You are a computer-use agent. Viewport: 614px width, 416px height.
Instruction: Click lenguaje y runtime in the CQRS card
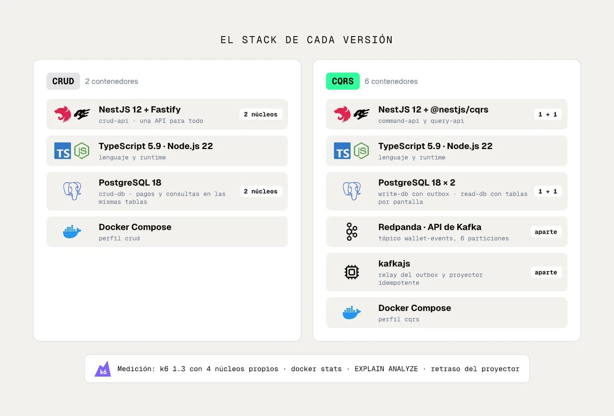[412, 157]
